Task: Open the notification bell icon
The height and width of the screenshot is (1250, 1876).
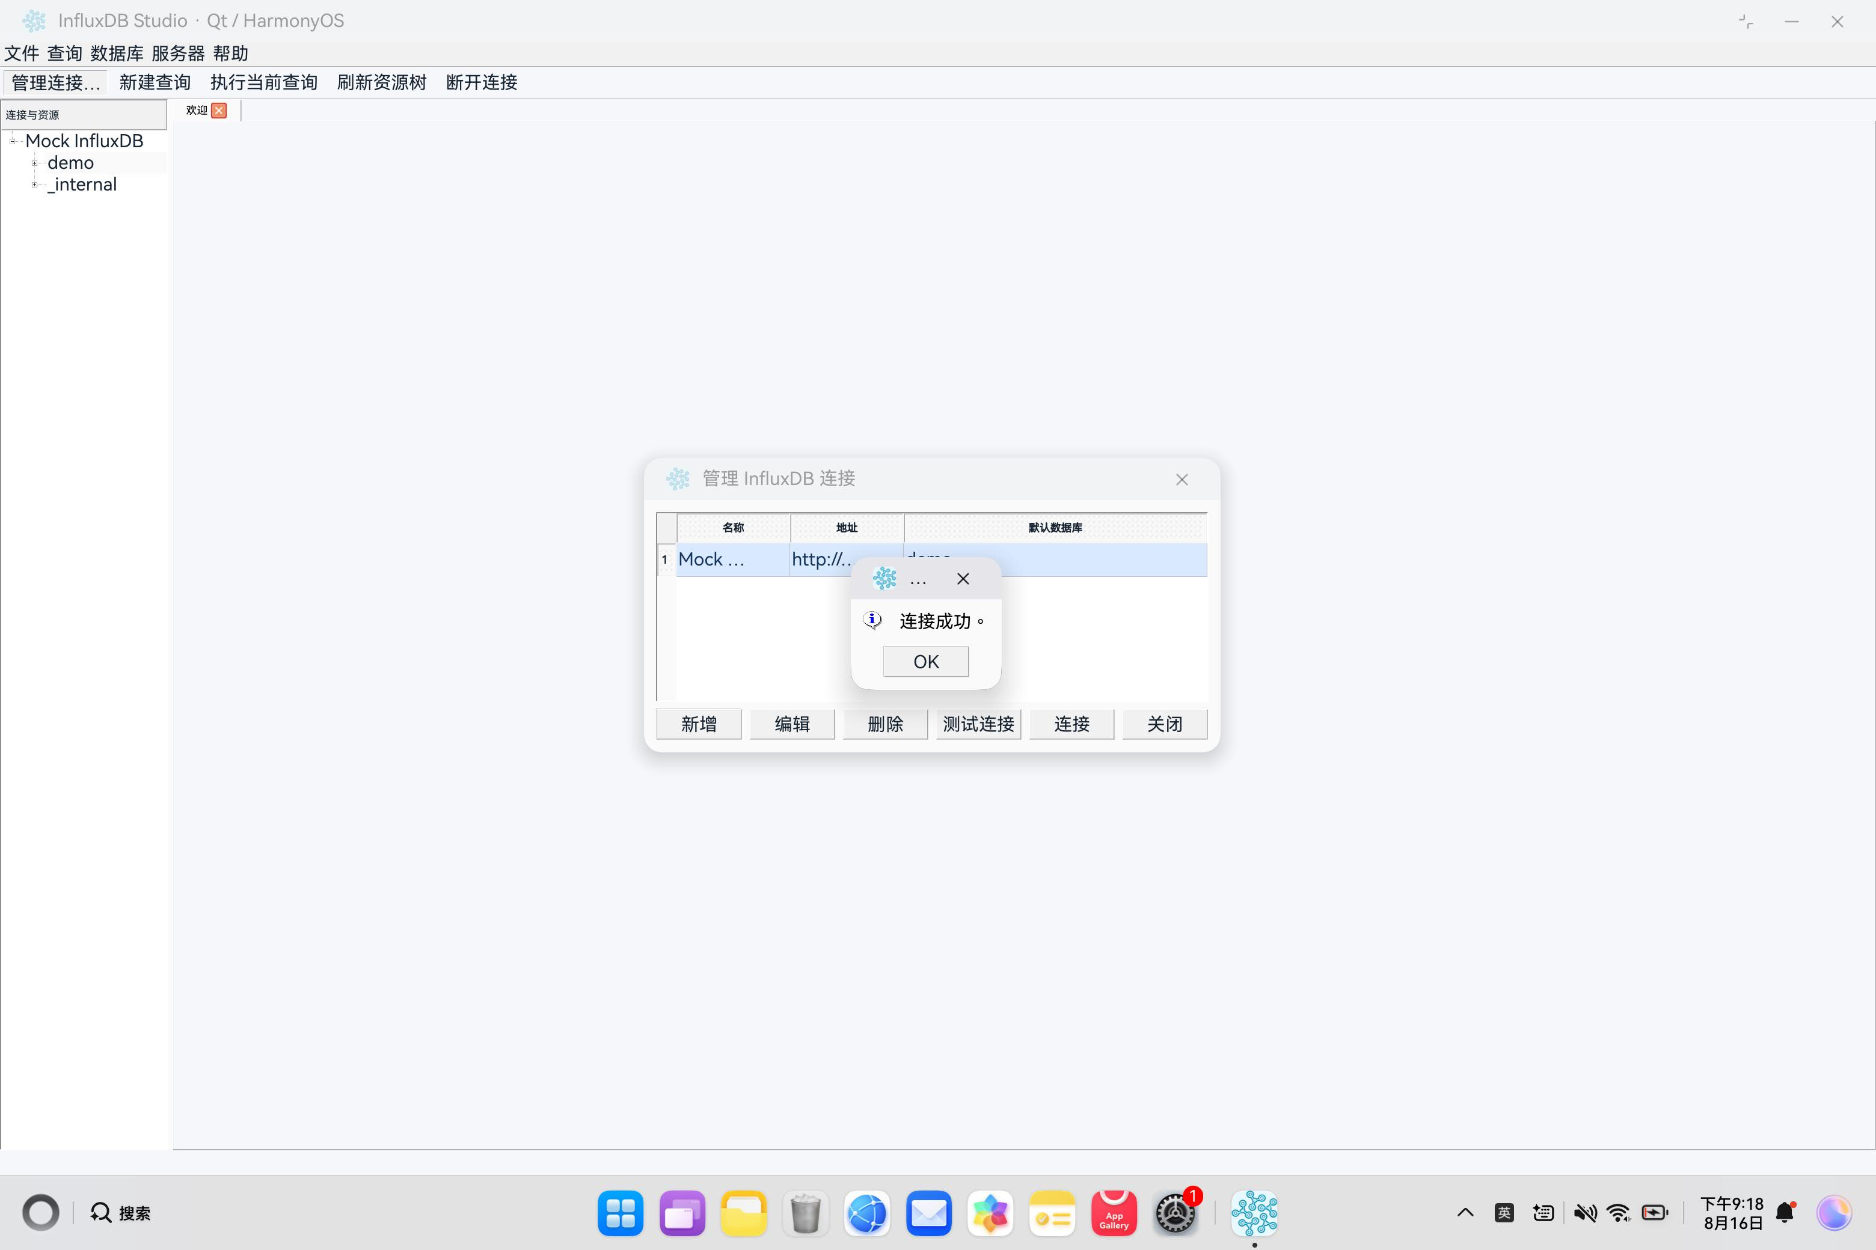Action: (x=1786, y=1213)
